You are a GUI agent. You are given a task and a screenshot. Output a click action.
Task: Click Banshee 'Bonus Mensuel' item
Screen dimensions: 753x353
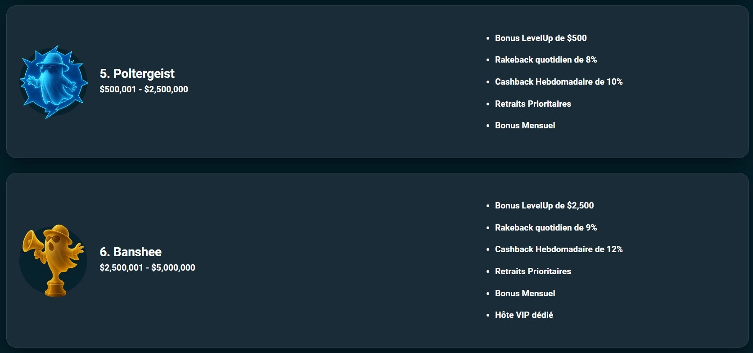pos(525,293)
